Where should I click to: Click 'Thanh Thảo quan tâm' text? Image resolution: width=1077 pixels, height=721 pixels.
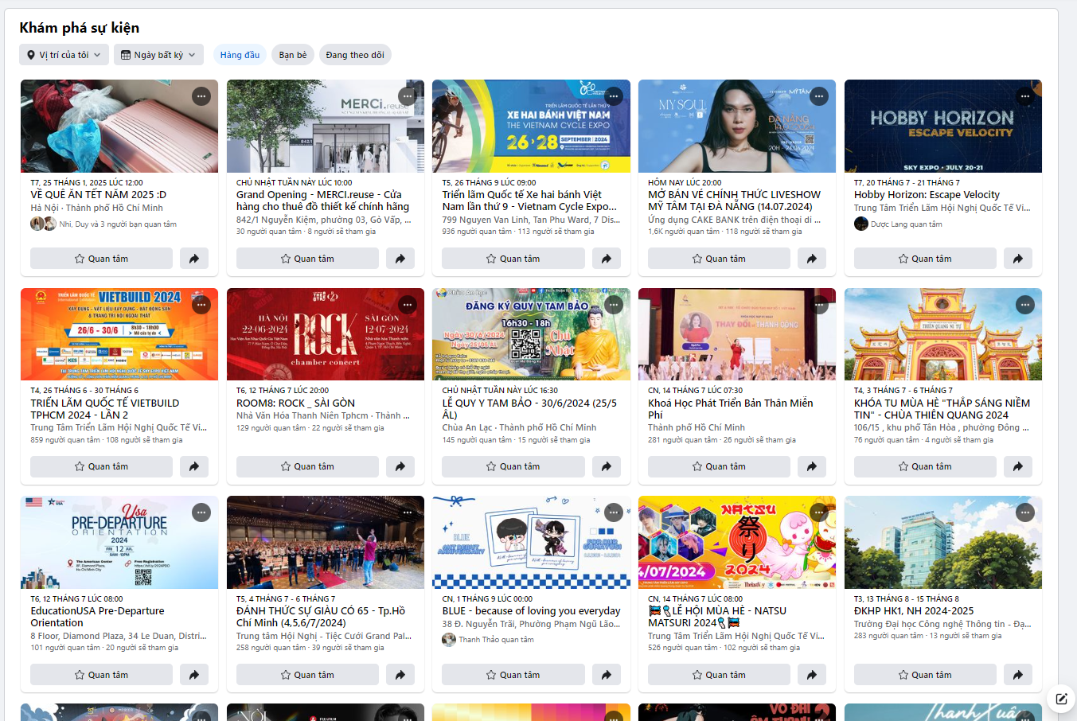click(496, 640)
